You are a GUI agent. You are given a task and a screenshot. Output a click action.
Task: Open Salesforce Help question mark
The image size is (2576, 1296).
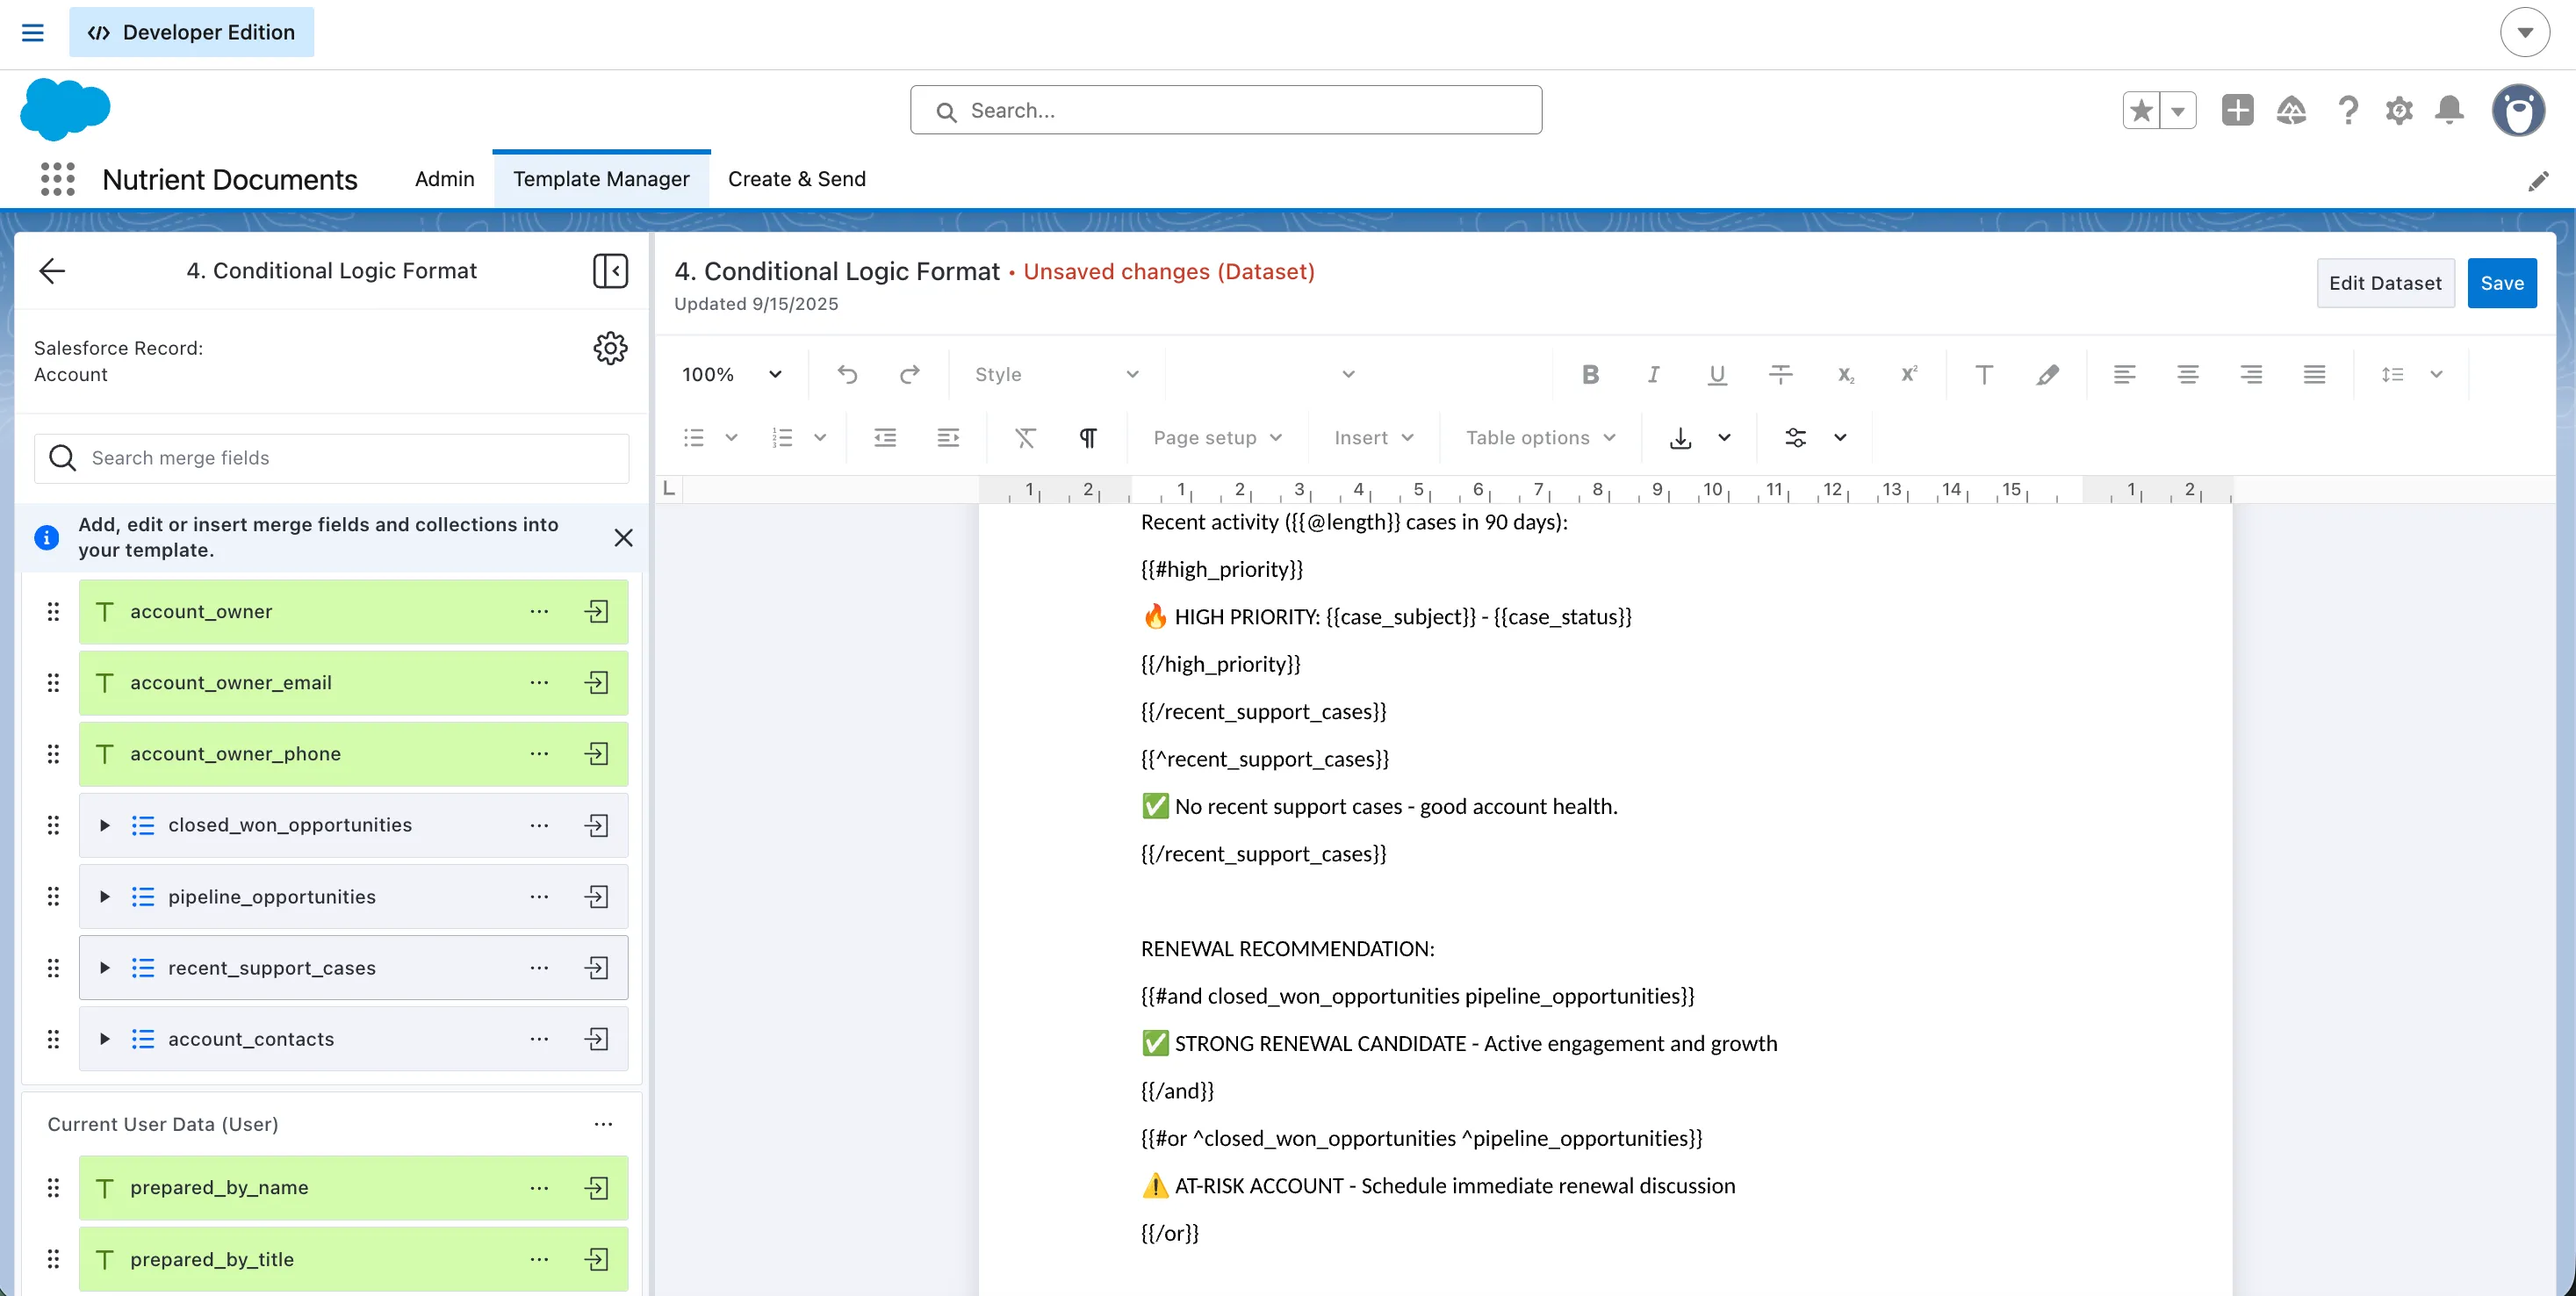(2348, 110)
